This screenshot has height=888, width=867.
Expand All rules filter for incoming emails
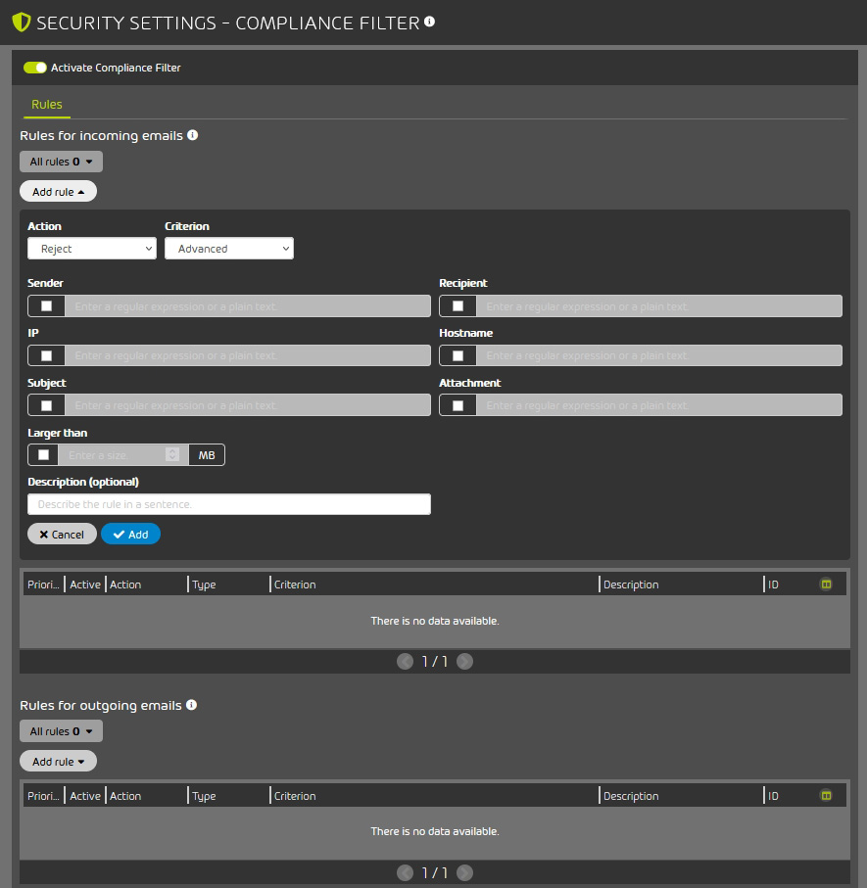pos(61,162)
